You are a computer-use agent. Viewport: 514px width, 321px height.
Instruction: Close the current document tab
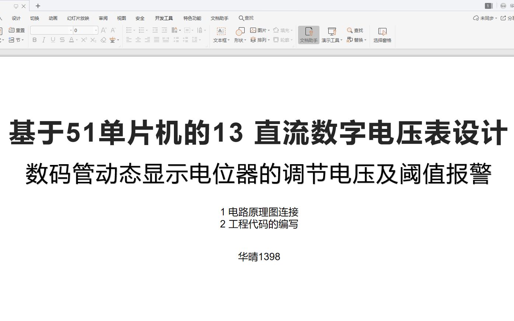[x=24, y=6]
